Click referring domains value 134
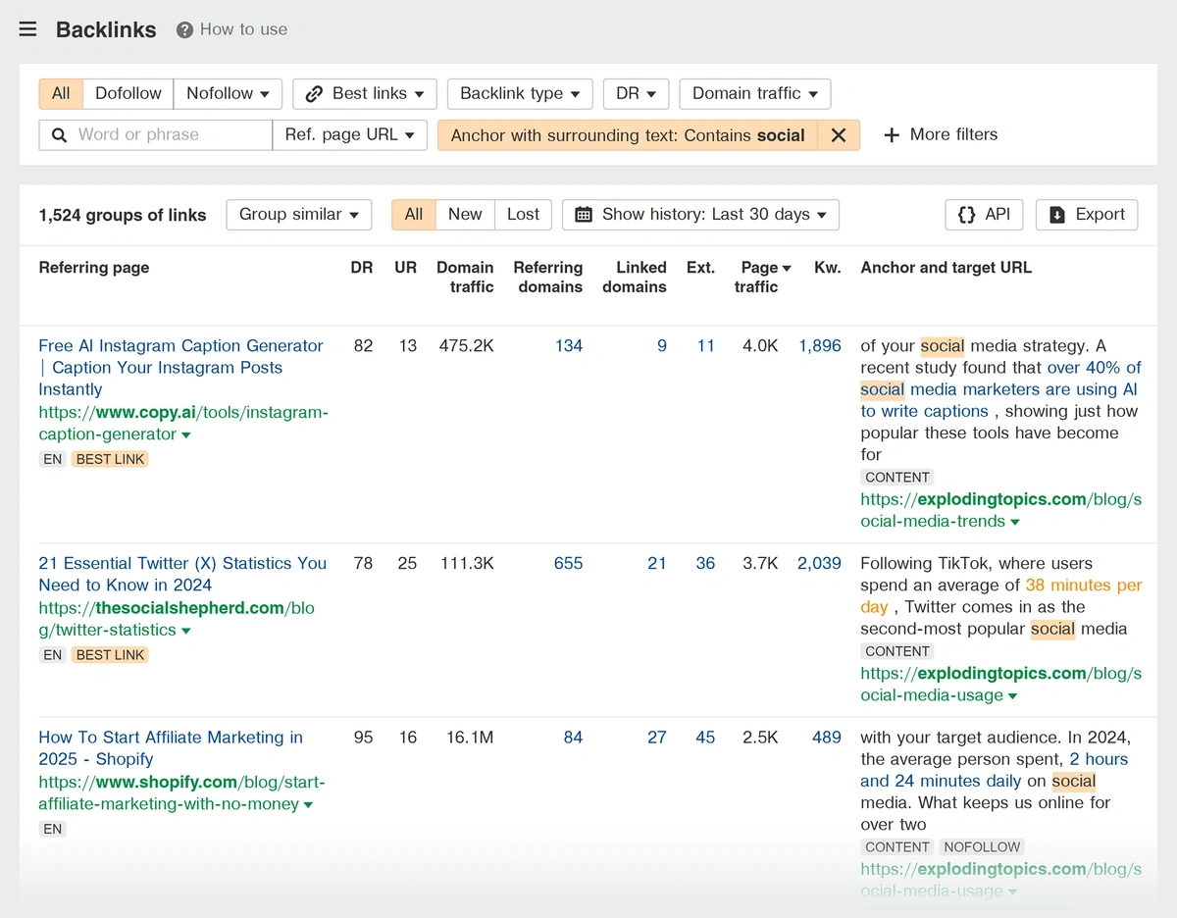This screenshot has width=1177, height=918. point(569,346)
